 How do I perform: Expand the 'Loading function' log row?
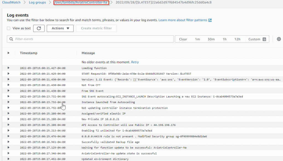[x=9, y=68]
